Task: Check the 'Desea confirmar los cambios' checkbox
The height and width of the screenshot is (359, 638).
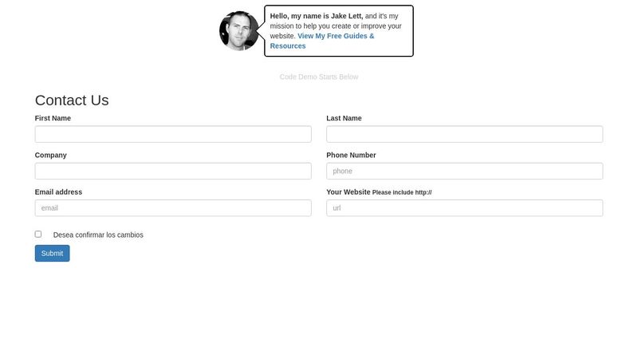Action: point(38,234)
